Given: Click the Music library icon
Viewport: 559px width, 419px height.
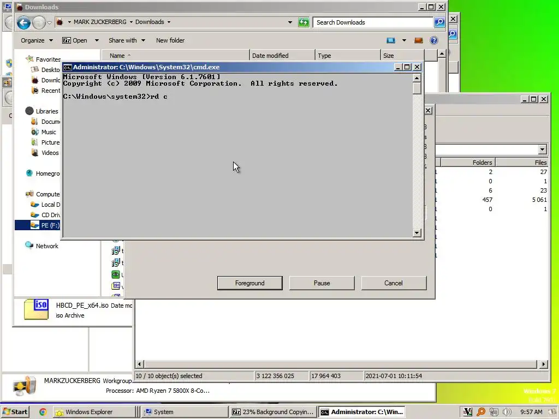Looking at the screenshot, I should (x=34, y=132).
